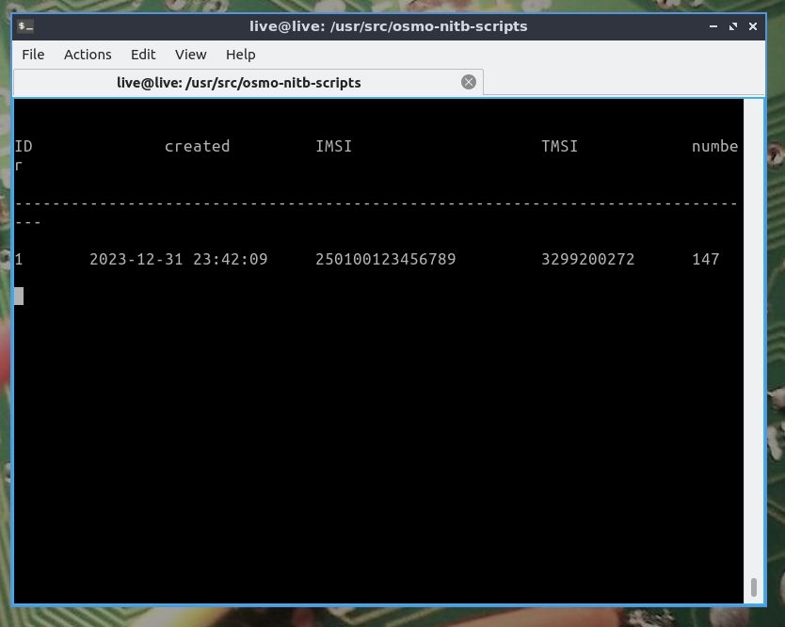
Task: Click the IMSI value 250100123456789
Action: tap(386, 260)
